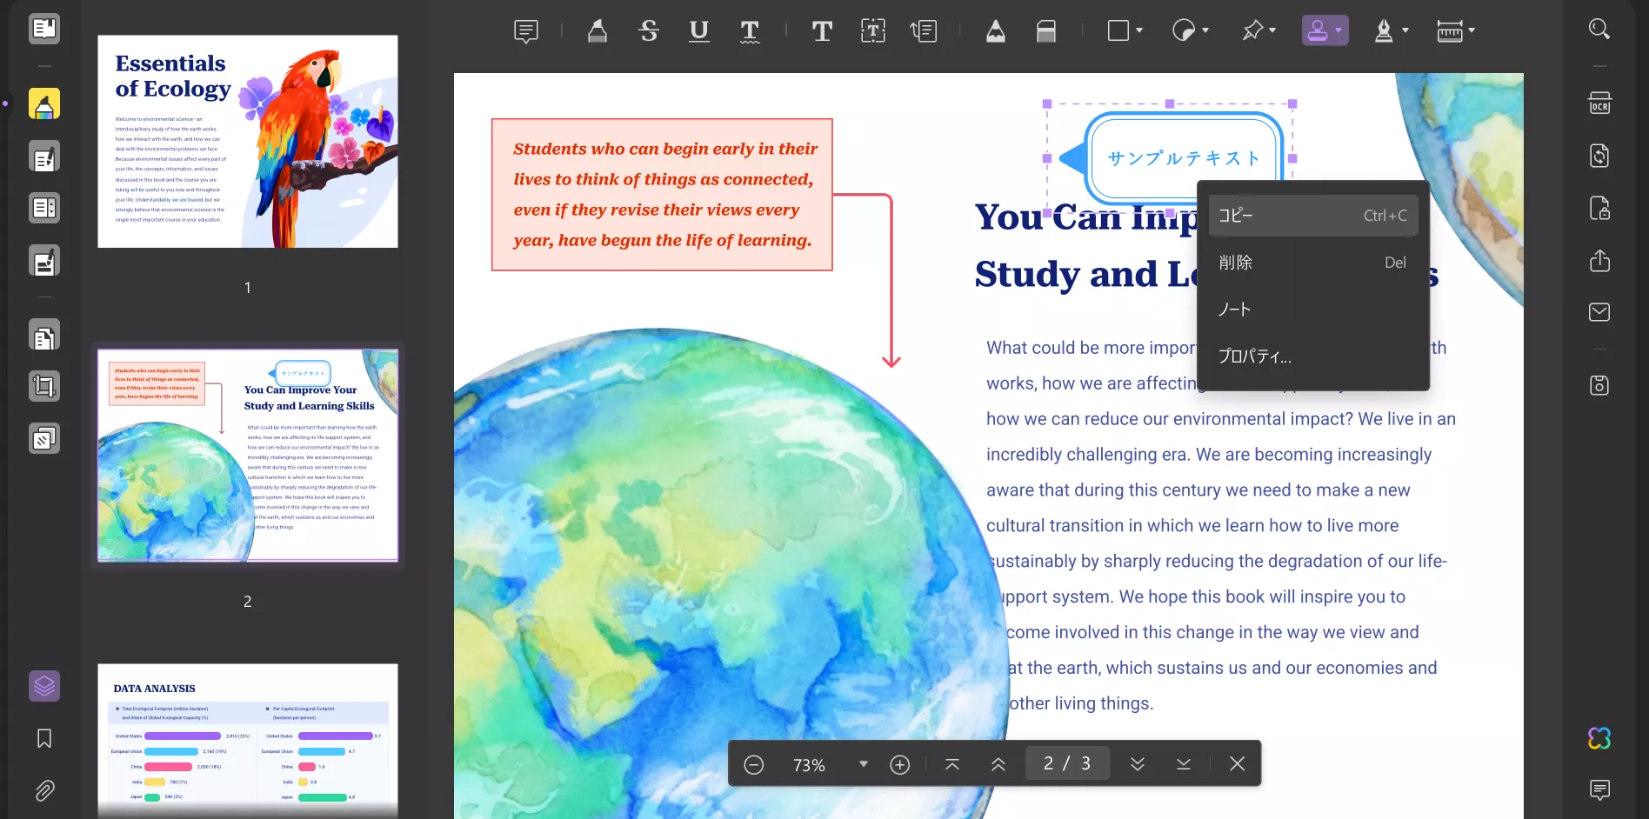Expand the stamp tool dropdown arrow
This screenshot has height=819, width=1649.
pos(1339,30)
